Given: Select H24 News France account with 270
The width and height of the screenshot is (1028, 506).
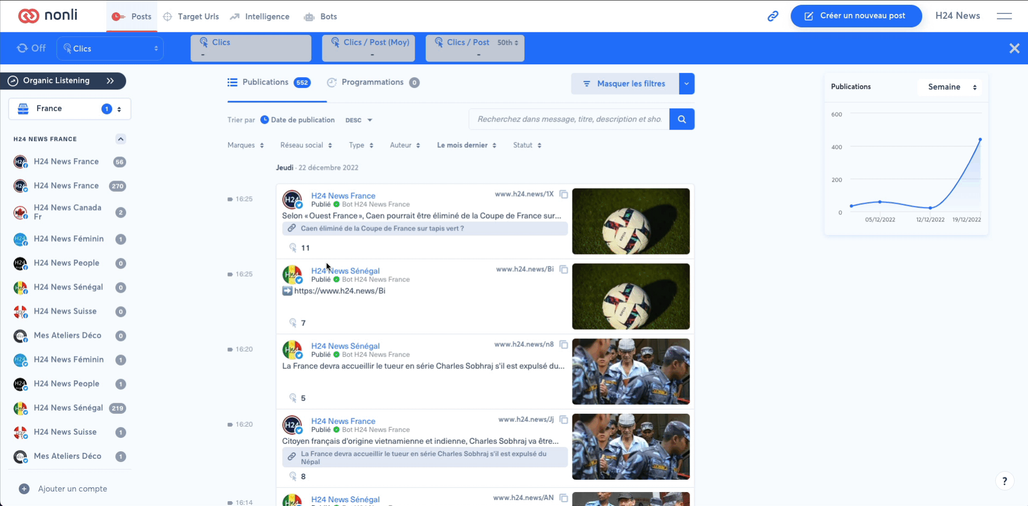Looking at the screenshot, I should click(69, 186).
